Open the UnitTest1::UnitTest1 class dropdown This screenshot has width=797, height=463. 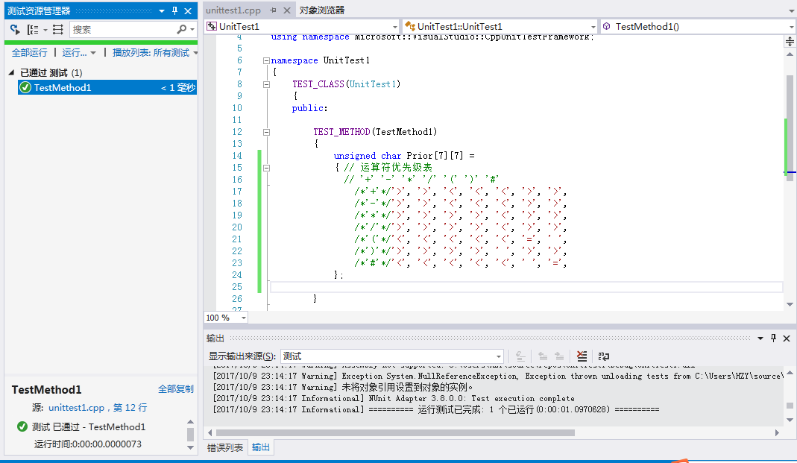593,26
